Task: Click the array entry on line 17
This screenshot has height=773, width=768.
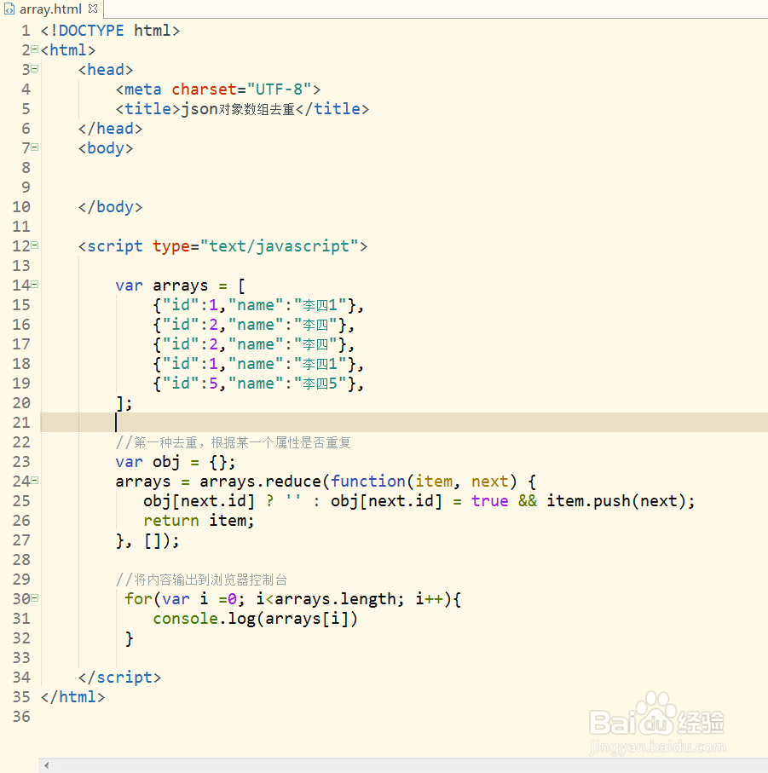Action: pos(253,344)
